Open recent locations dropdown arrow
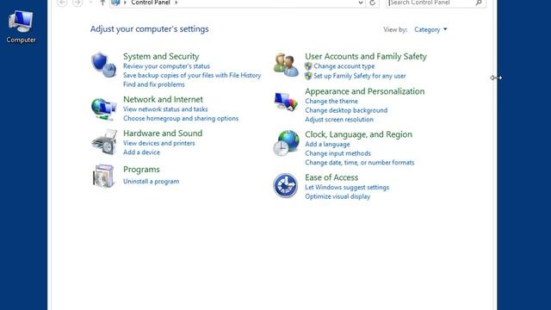Viewport: 551px width, 310px height. 90,2
